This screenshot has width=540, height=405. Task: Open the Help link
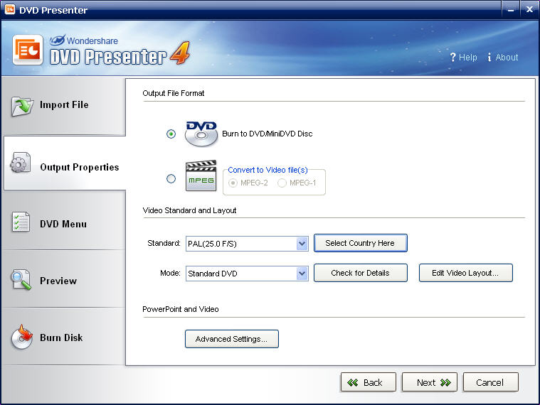point(463,58)
